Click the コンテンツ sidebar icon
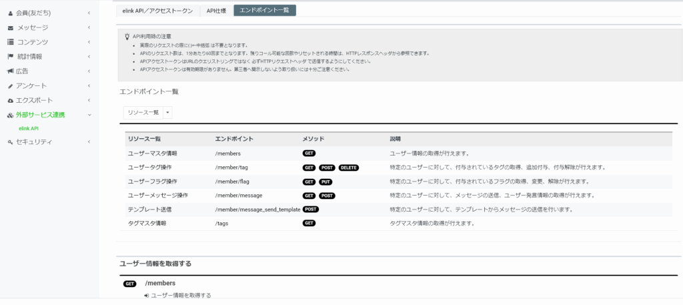The image size is (683, 305). pyautogui.click(x=10, y=42)
